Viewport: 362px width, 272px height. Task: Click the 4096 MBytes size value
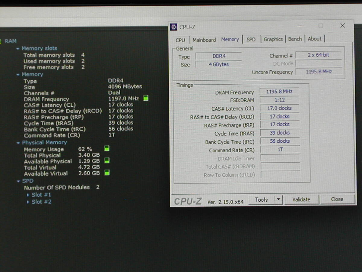[125, 86]
